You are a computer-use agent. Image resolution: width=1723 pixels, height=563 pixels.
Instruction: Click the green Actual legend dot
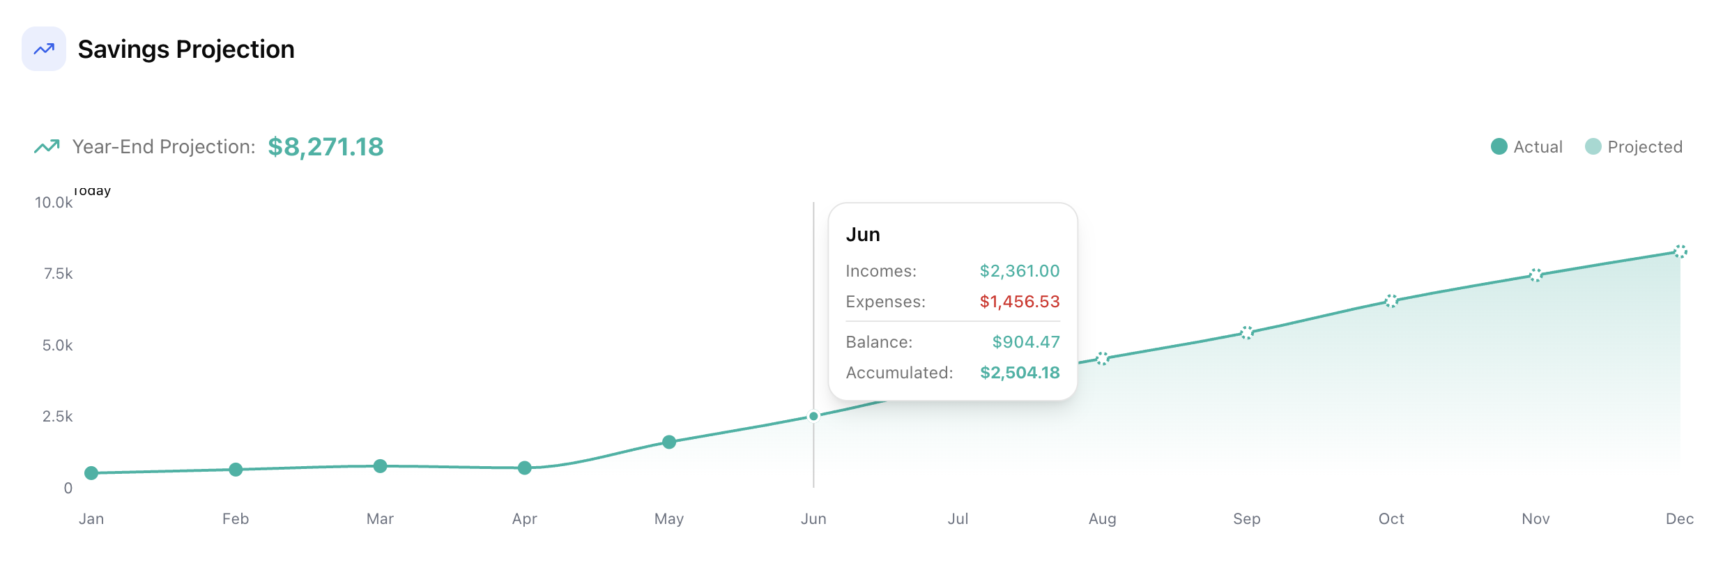tap(1499, 146)
